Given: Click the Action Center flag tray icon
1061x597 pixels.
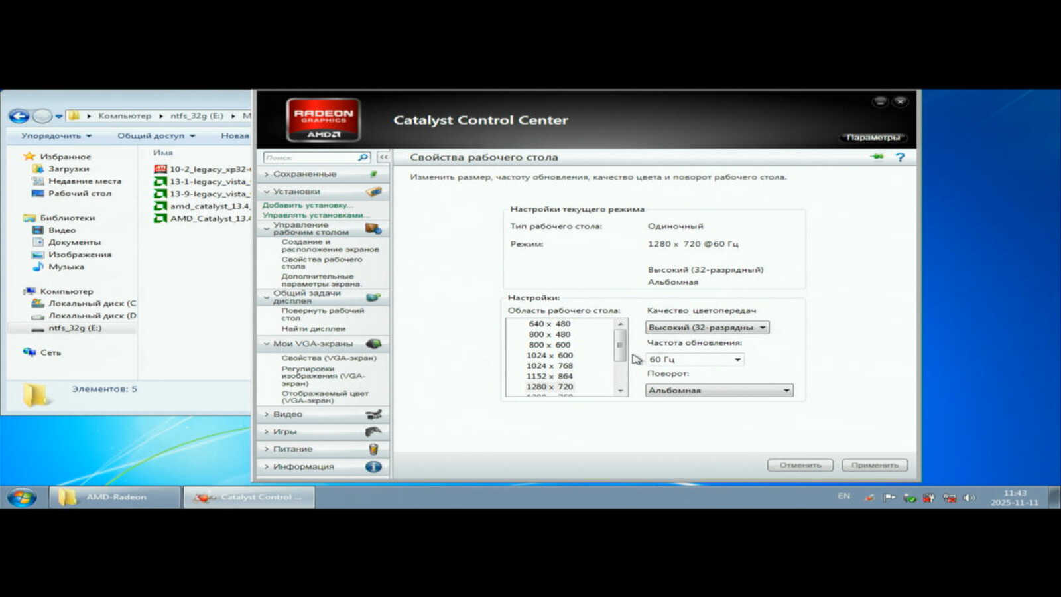Looking at the screenshot, I should 889,497.
